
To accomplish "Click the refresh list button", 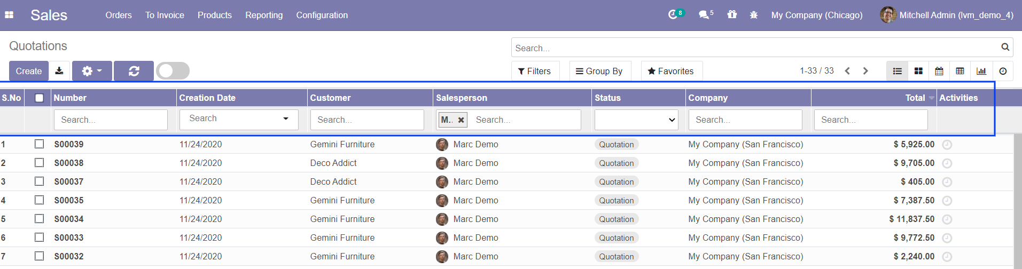I will (134, 71).
